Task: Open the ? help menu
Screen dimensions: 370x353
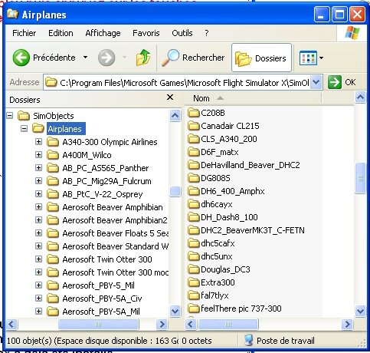Action: [207, 33]
